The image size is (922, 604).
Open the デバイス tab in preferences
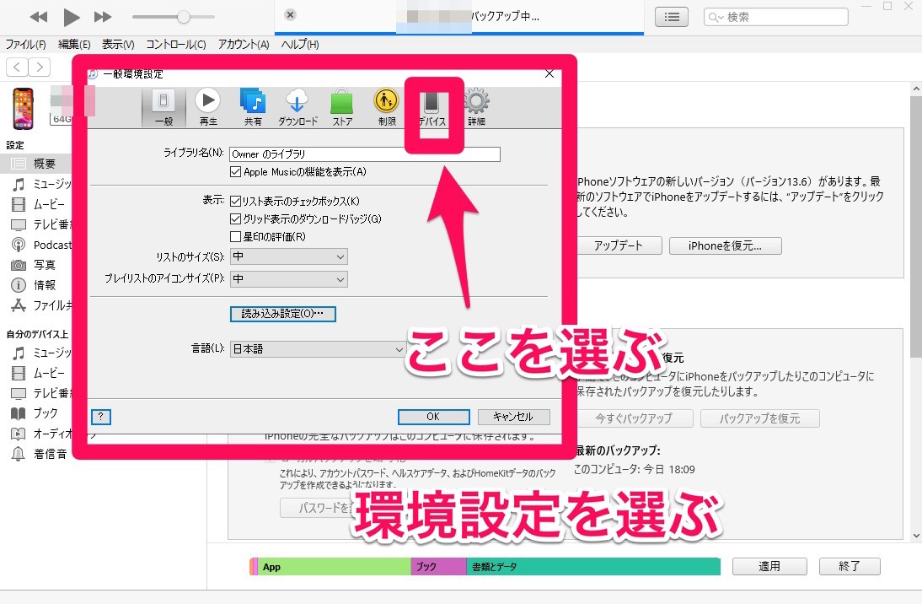[x=432, y=105]
